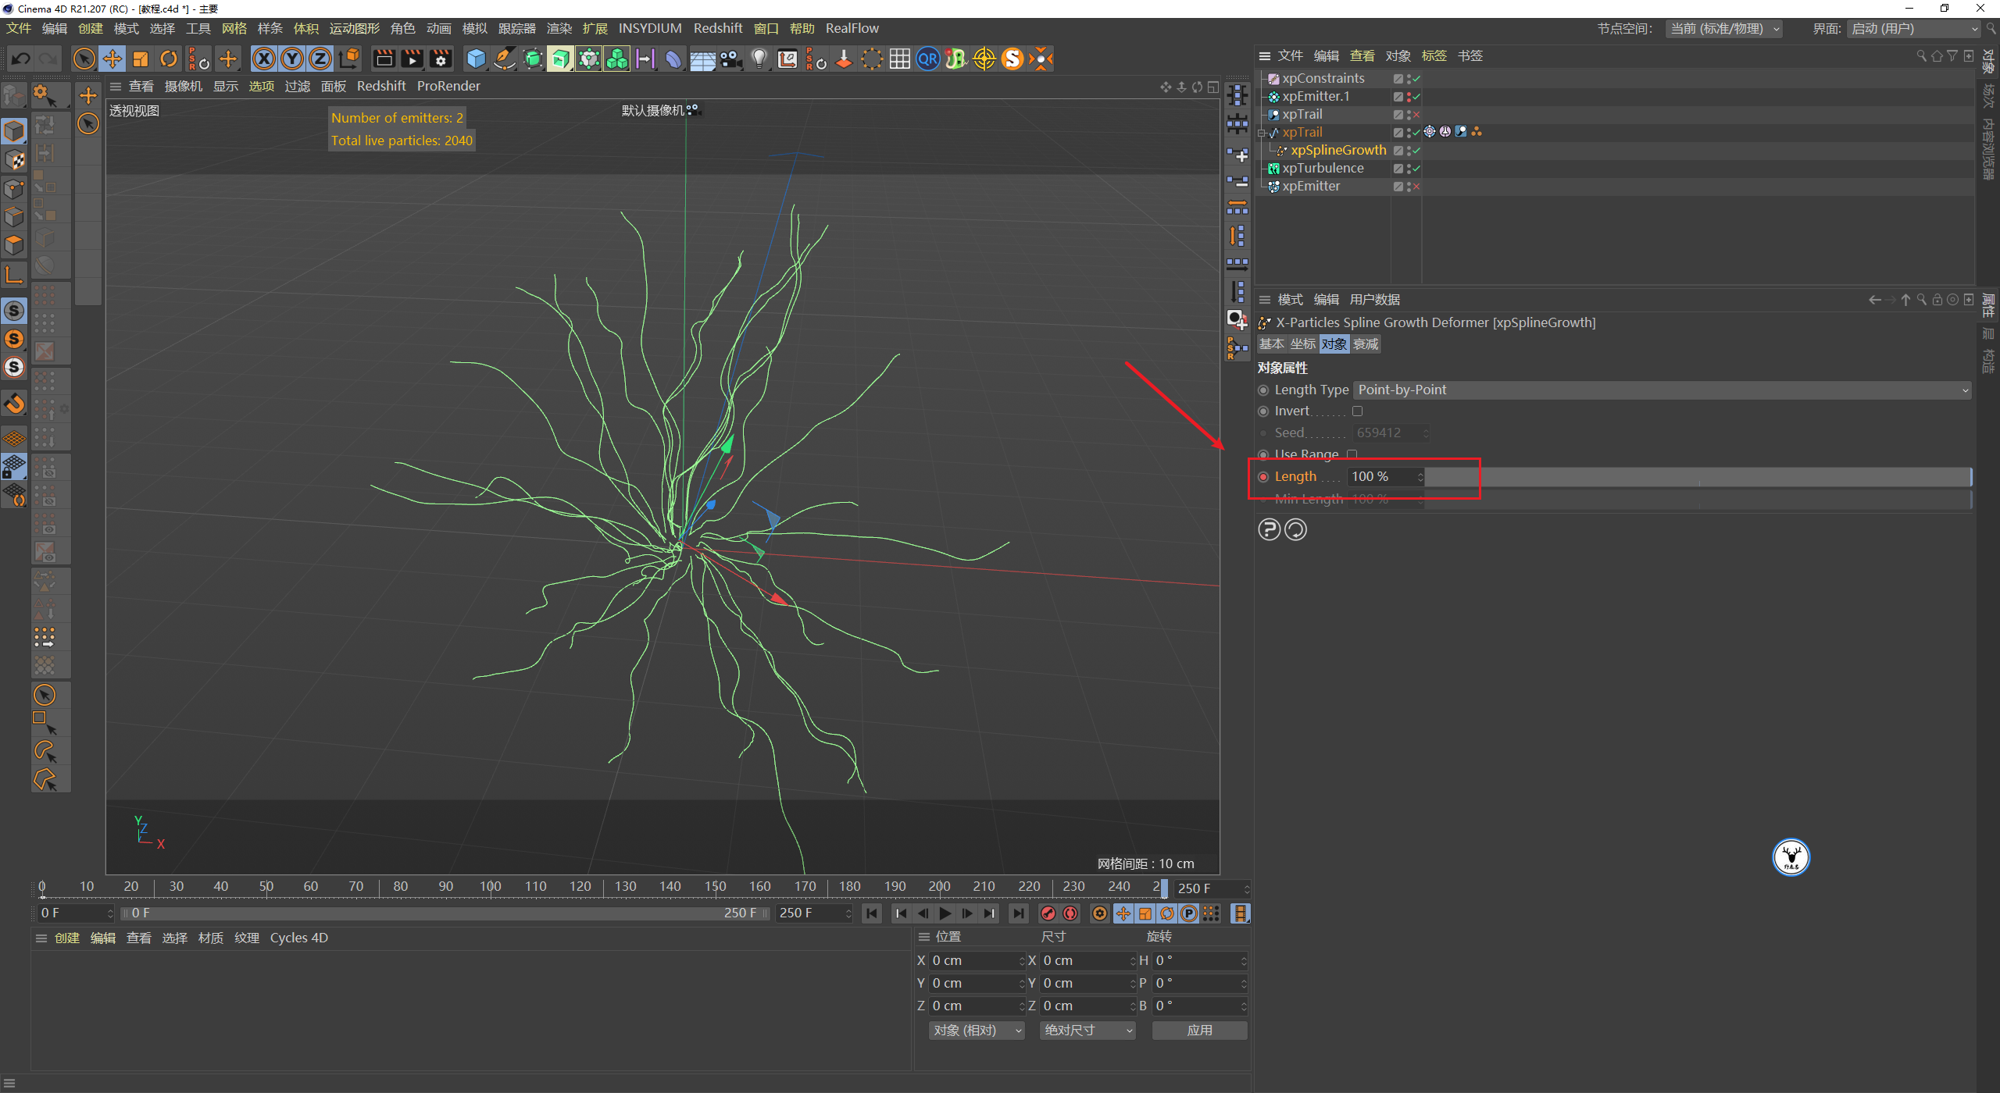Image resolution: width=2000 pixels, height=1093 pixels.
Task: Add a Floor scene object
Action: click(702, 59)
